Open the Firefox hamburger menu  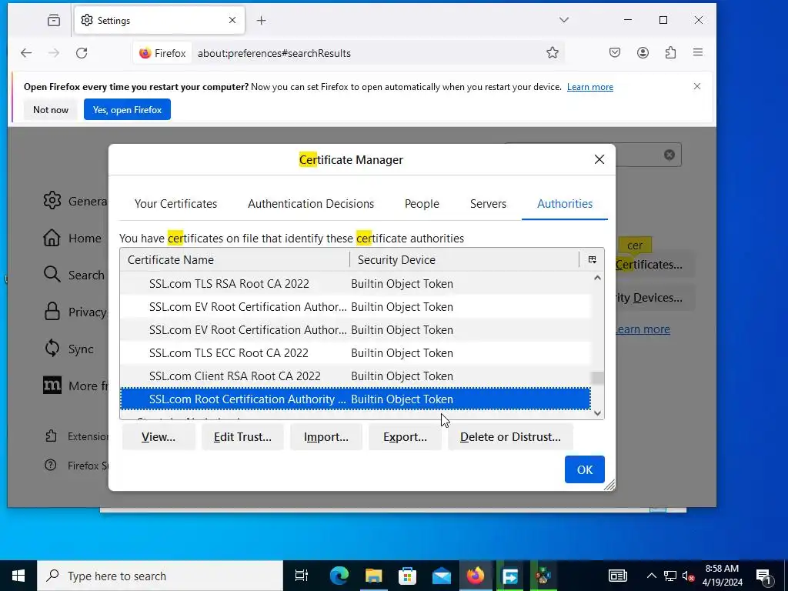click(698, 52)
